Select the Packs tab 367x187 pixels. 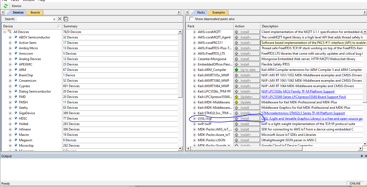tap(201, 12)
